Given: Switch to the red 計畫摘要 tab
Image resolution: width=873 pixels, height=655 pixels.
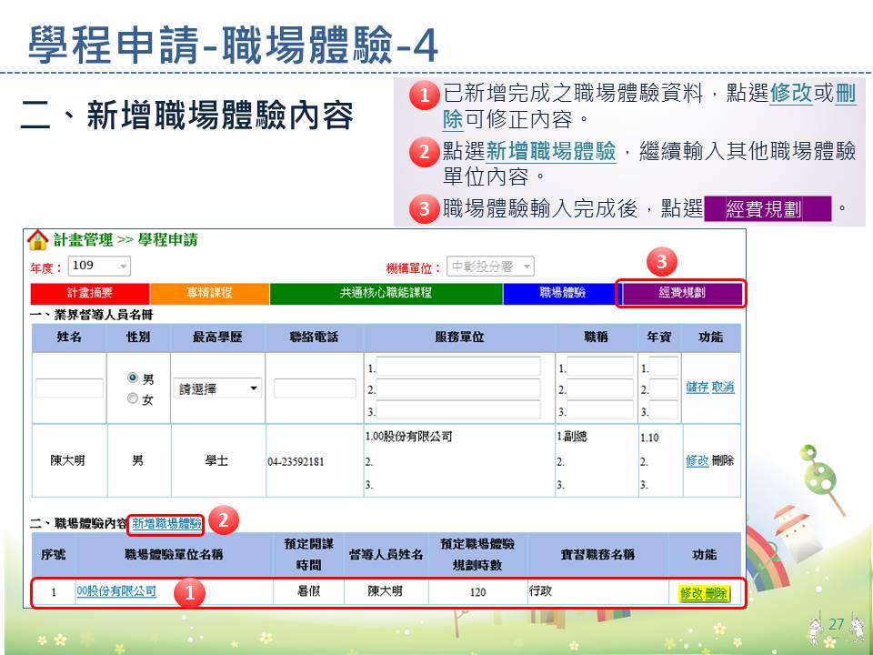Looking at the screenshot, I should (x=90, y=293).
